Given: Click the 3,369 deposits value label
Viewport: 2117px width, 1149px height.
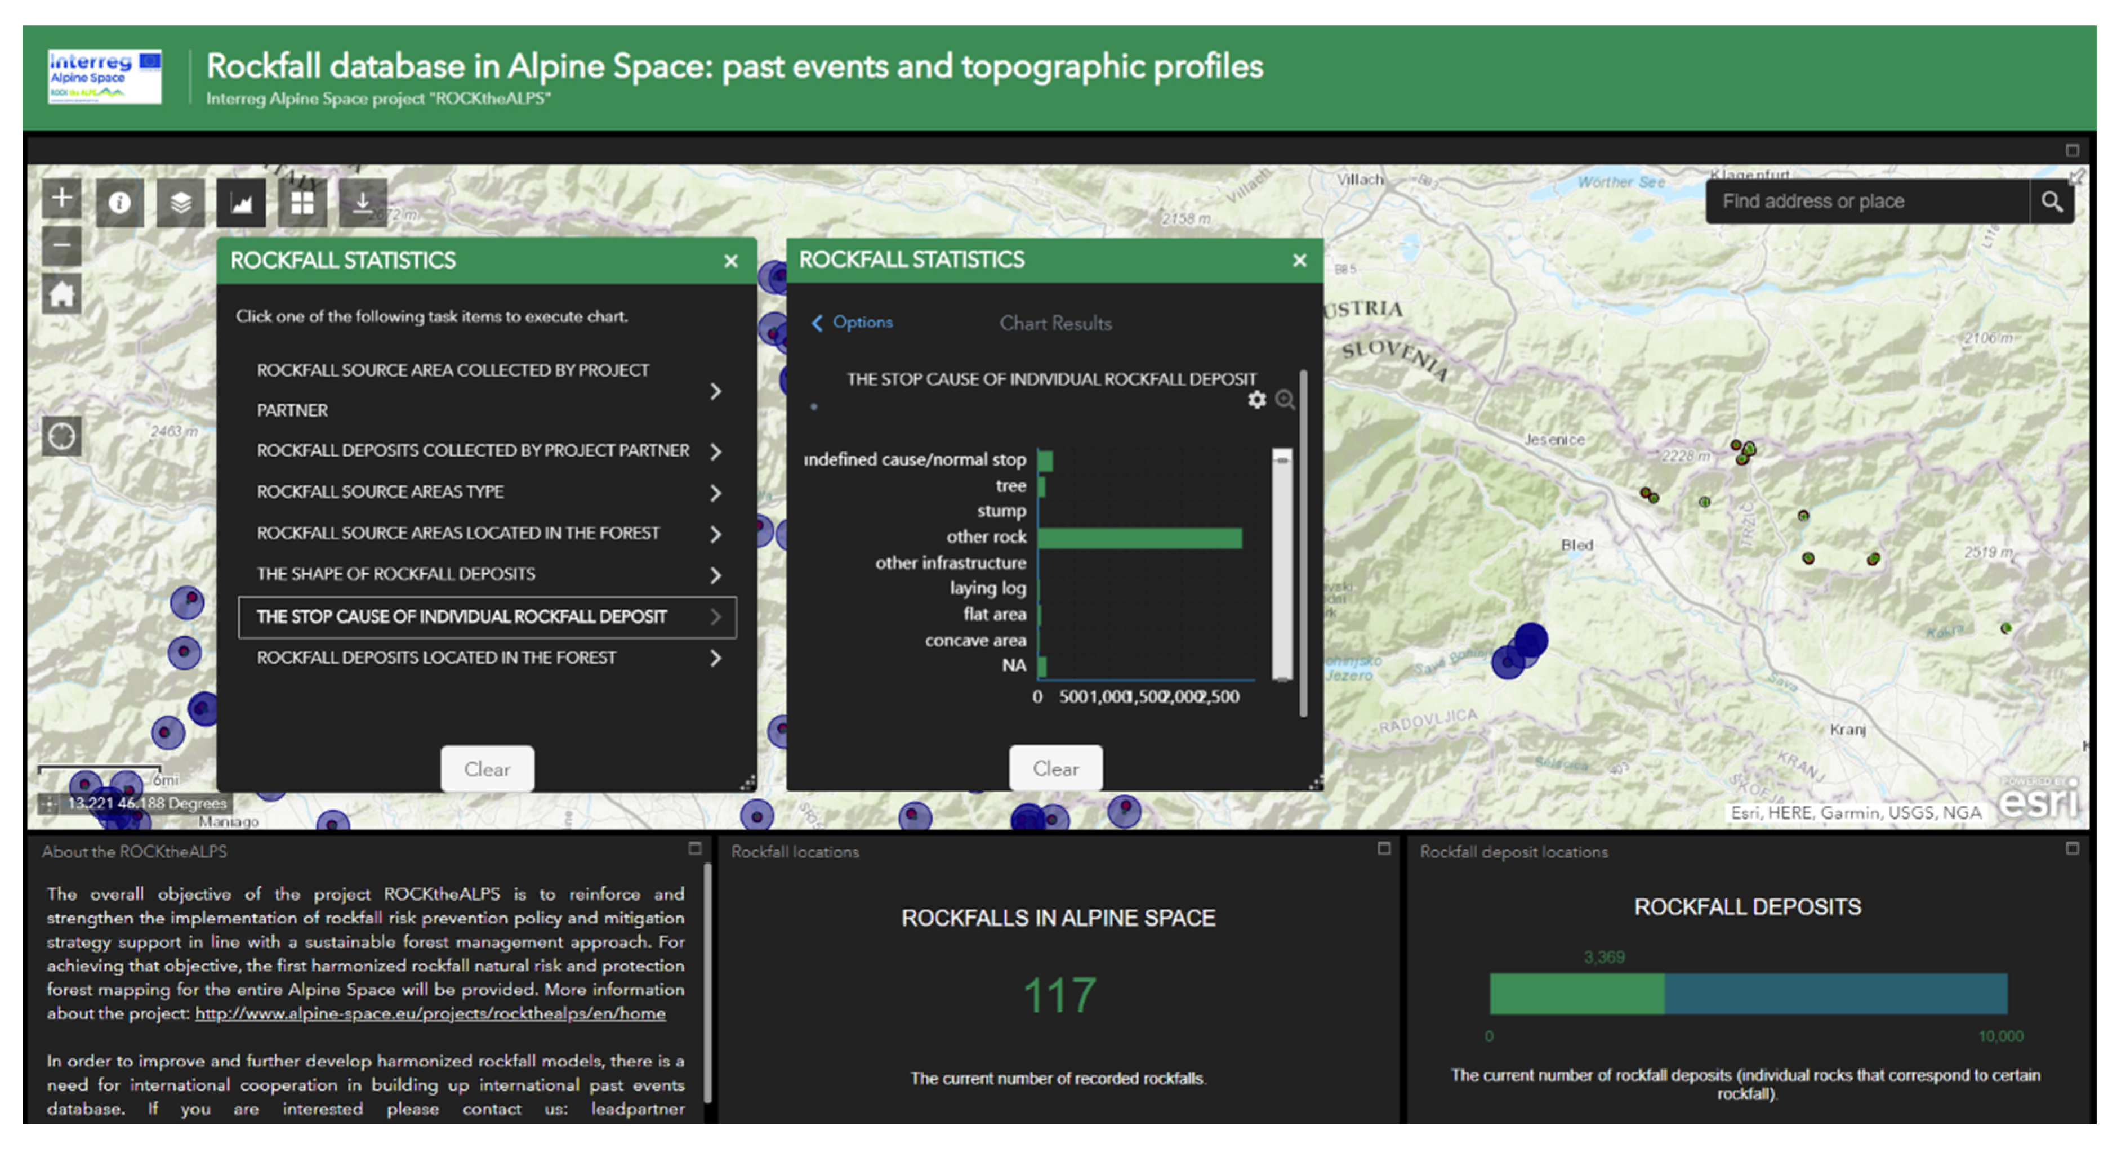Looking at the screenshot, I should pos(1604,957).
